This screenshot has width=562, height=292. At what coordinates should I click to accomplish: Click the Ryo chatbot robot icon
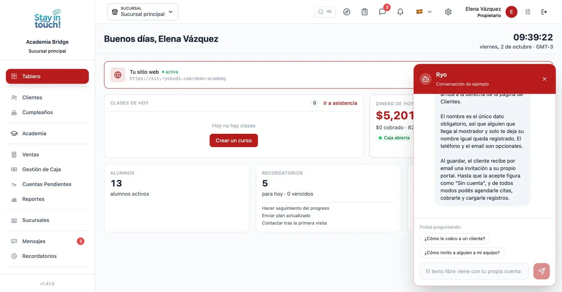pyautogui.click(x=425, y=79)
